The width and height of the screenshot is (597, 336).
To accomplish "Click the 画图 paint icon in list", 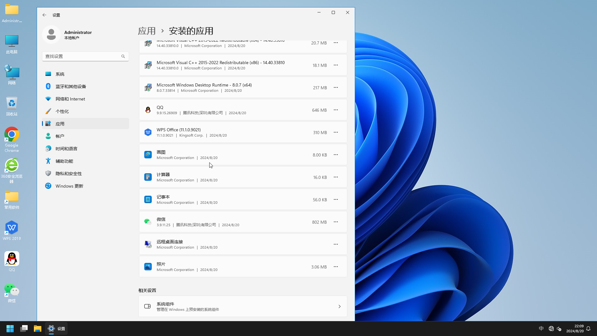I will click(x=148, y=155).
